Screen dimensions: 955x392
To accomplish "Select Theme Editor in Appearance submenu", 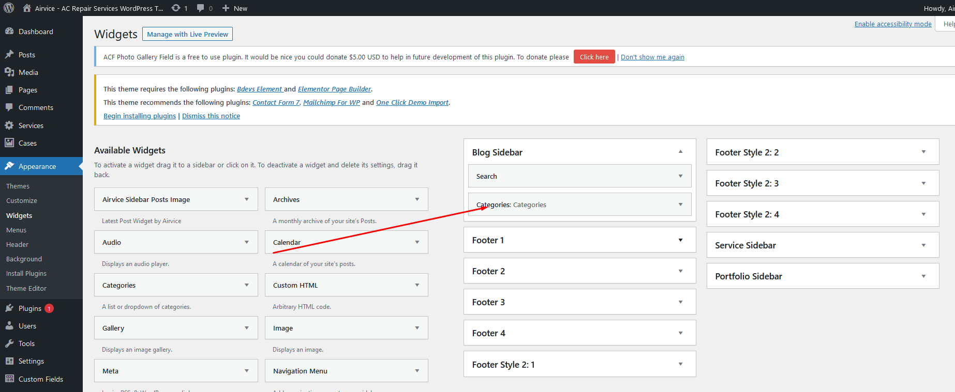I will (x=26, y=288).
